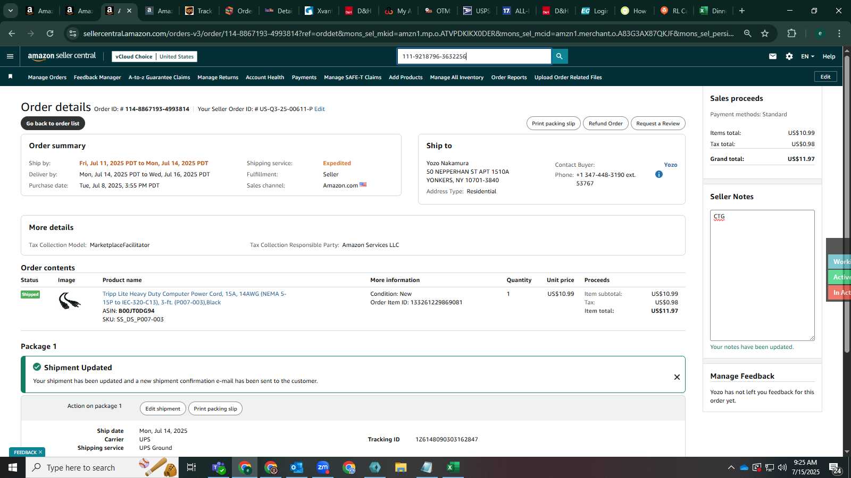The height and width of the screenshot is (478, 851).
Task: Show hidden system tray icons
Action: pyautogui.click(x=731, y=467)
